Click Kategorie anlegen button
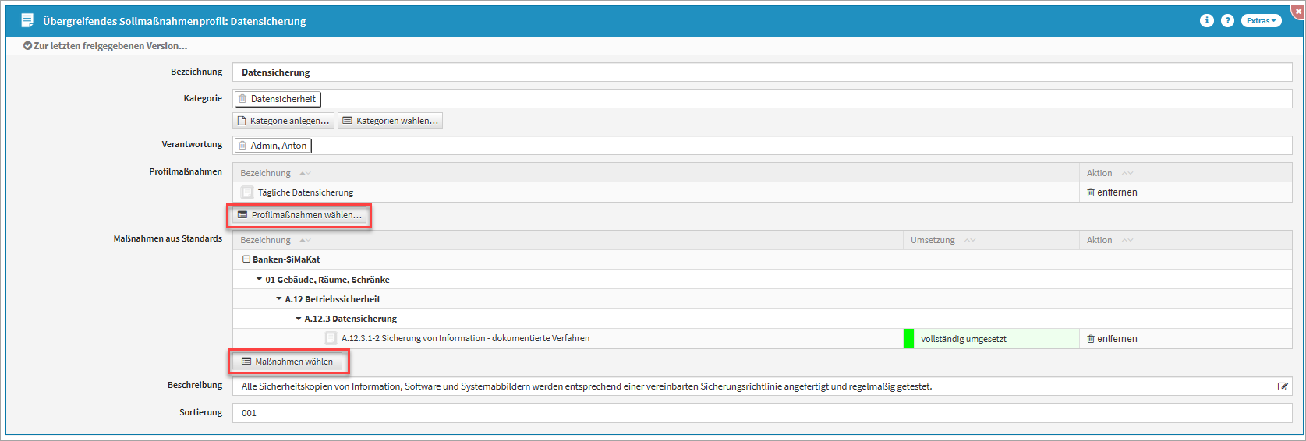The width and height of the screenshot is (1306, 441). pos(283,121)
